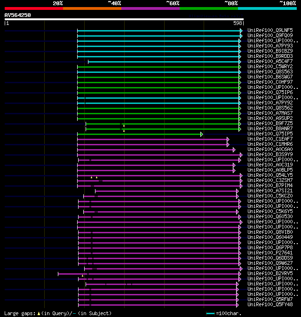Click the orange ~40% segment of the color scale
Viewport: 301px width, 317px height.
pos(92,8)
